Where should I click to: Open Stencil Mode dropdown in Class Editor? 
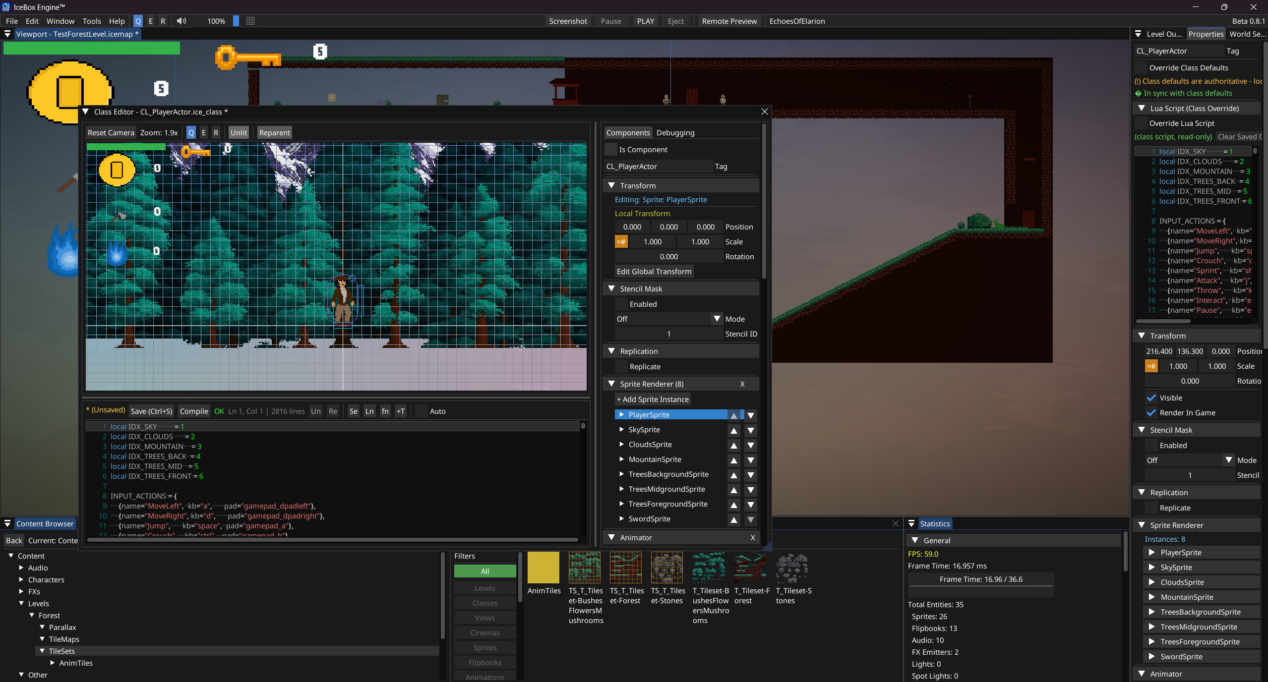click(668, 319)
